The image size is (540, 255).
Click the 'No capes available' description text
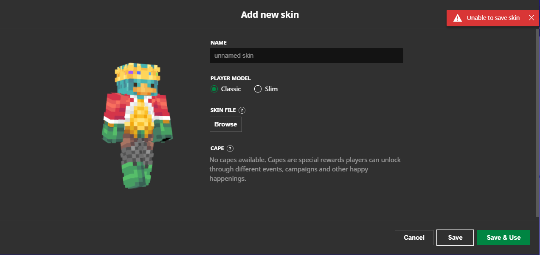(x=305, y=169)
